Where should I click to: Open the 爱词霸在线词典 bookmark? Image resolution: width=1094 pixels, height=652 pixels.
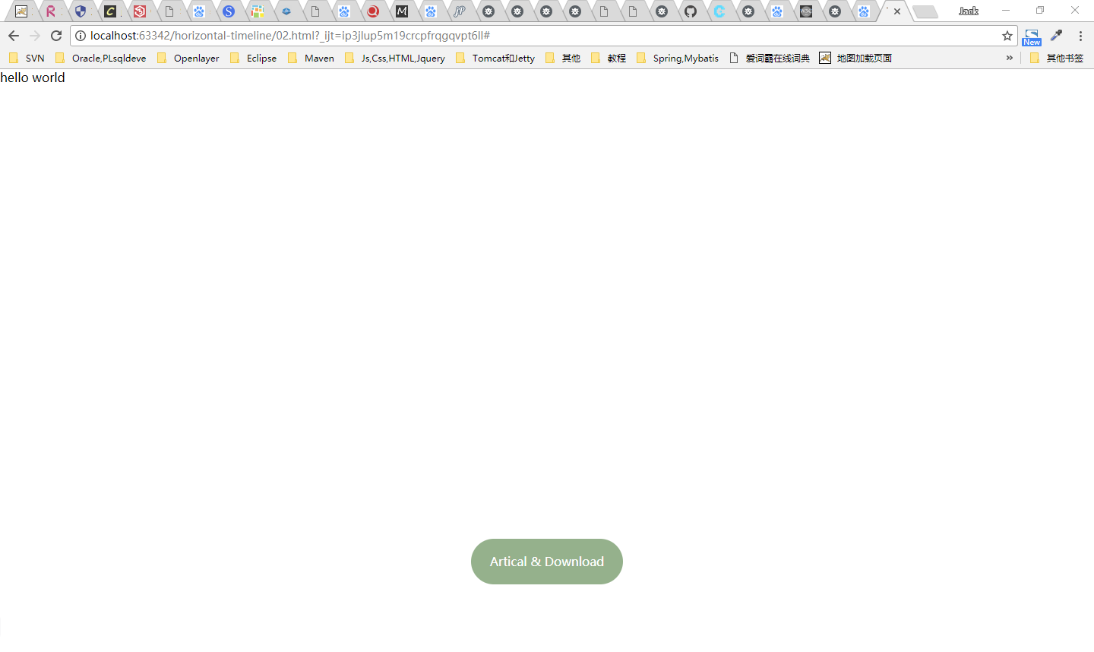tap(770, 58)
